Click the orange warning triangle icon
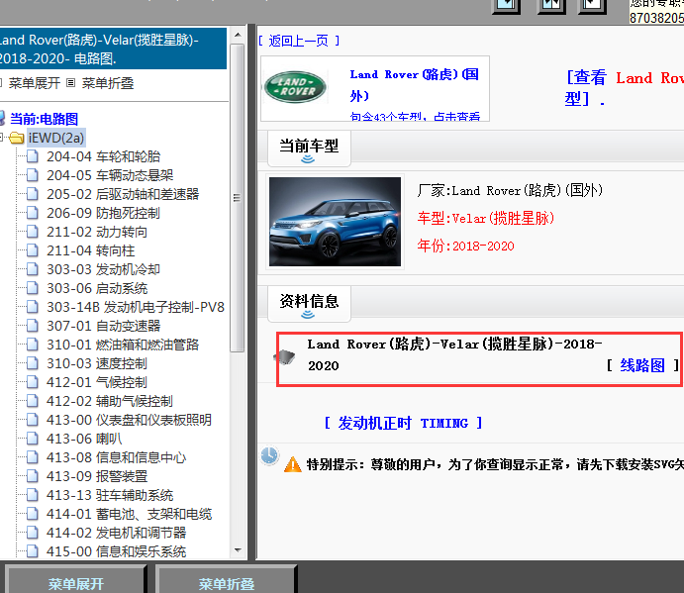Screen dimensions: 684x593 [x=293, y=464]
